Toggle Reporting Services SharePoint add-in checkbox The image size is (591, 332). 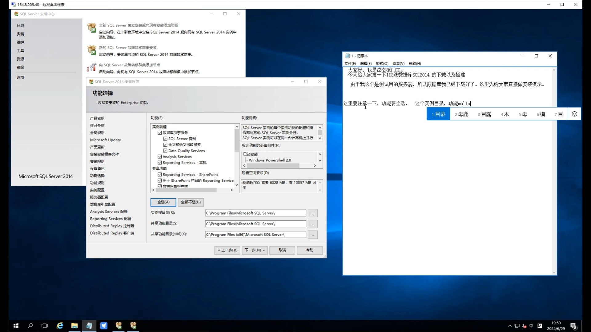click(x=160, y=180)
